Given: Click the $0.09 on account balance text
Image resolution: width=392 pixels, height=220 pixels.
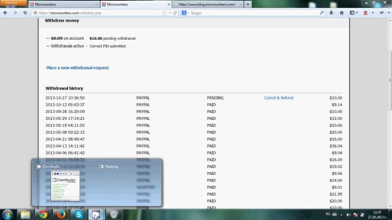Looking at the screenshot, I should click(67, 38).
